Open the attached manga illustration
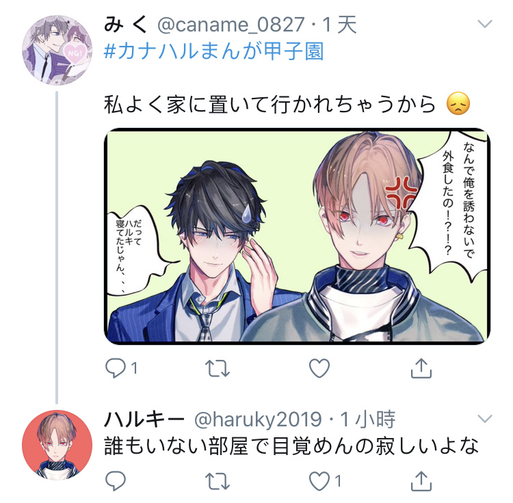Screen dimensions: 513x503 pyautogui.click(x=297, y=236)
